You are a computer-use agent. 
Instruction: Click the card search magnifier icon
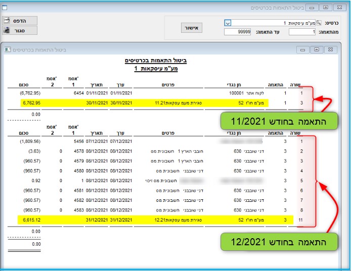[319, 23]
